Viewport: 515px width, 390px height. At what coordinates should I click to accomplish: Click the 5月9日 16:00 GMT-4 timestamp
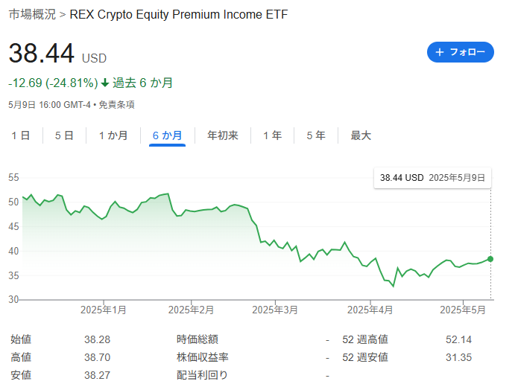49,105
